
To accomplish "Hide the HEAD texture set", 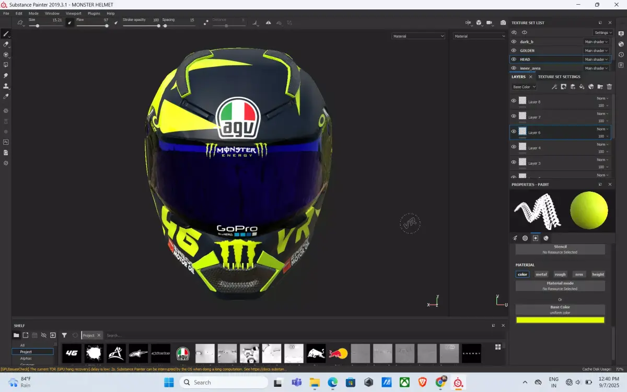I will pyautogui.click(x=514, y=60).
